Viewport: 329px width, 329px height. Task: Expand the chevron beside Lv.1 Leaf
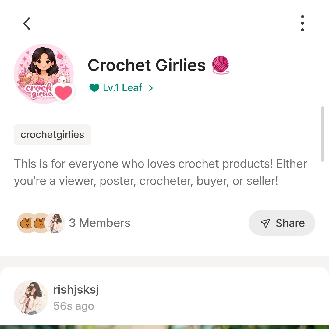(151, 88)
